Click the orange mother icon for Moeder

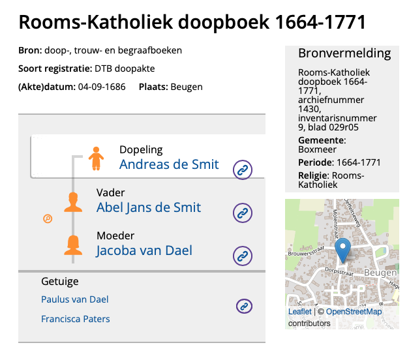point(74,245)
